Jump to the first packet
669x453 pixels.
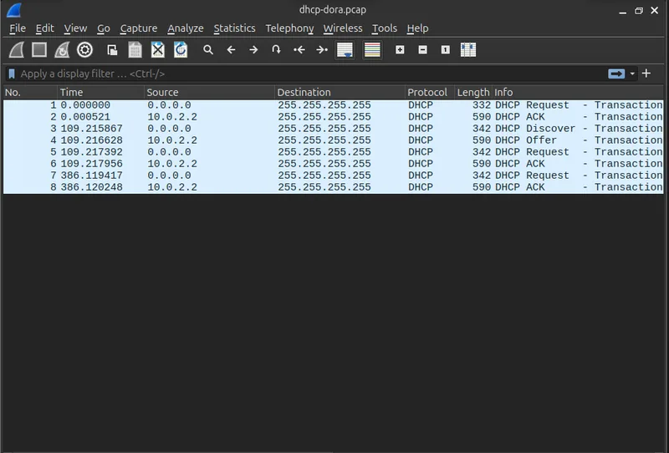[x=299, y=50]
